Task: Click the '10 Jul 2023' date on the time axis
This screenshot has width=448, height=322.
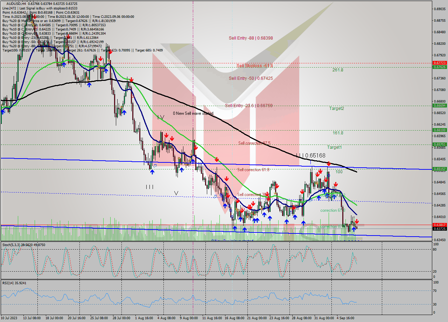Action: [9, 318]
